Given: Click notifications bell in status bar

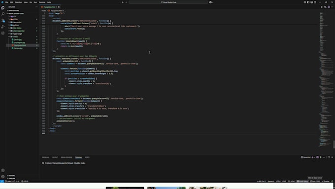Looking at the screenshot, I should pos(332,181).
